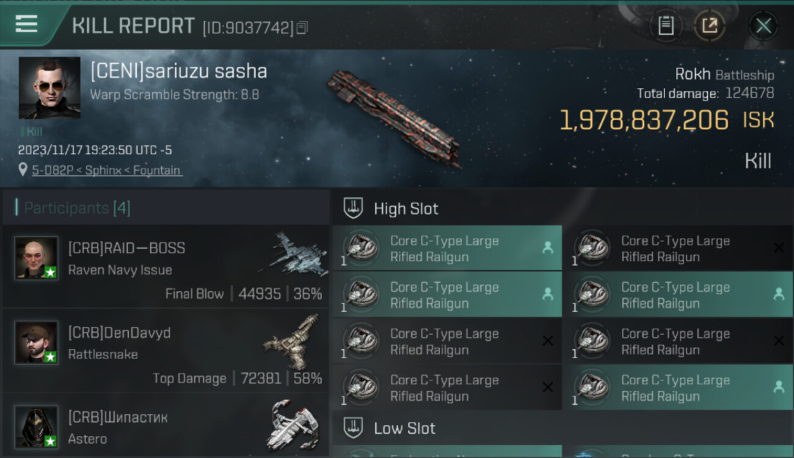This screenshot has height=458, width=794.
Task: Open the clipboard notes icon
Action: [x=666, y=26]
